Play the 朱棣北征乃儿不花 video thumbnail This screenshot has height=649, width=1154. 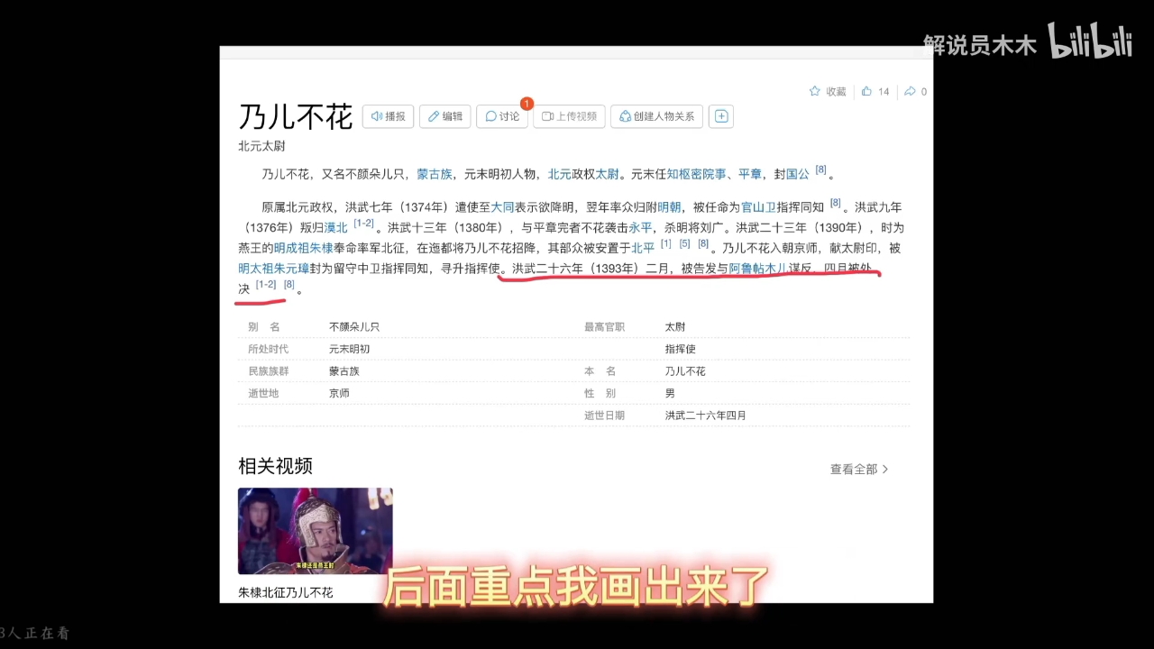click(316, 531)
